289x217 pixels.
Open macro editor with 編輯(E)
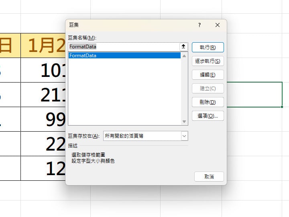coord(208,74)
